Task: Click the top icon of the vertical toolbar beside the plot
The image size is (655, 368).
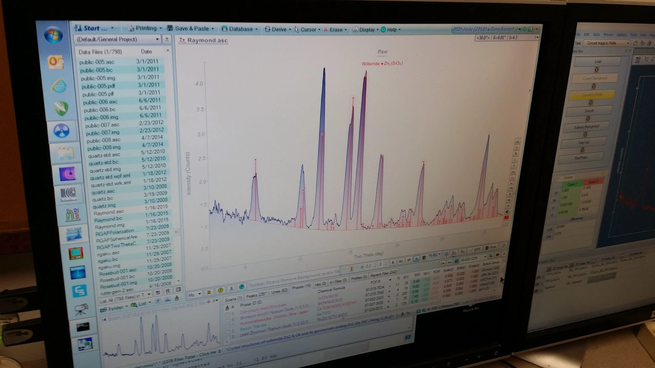Action: [517, 141]
